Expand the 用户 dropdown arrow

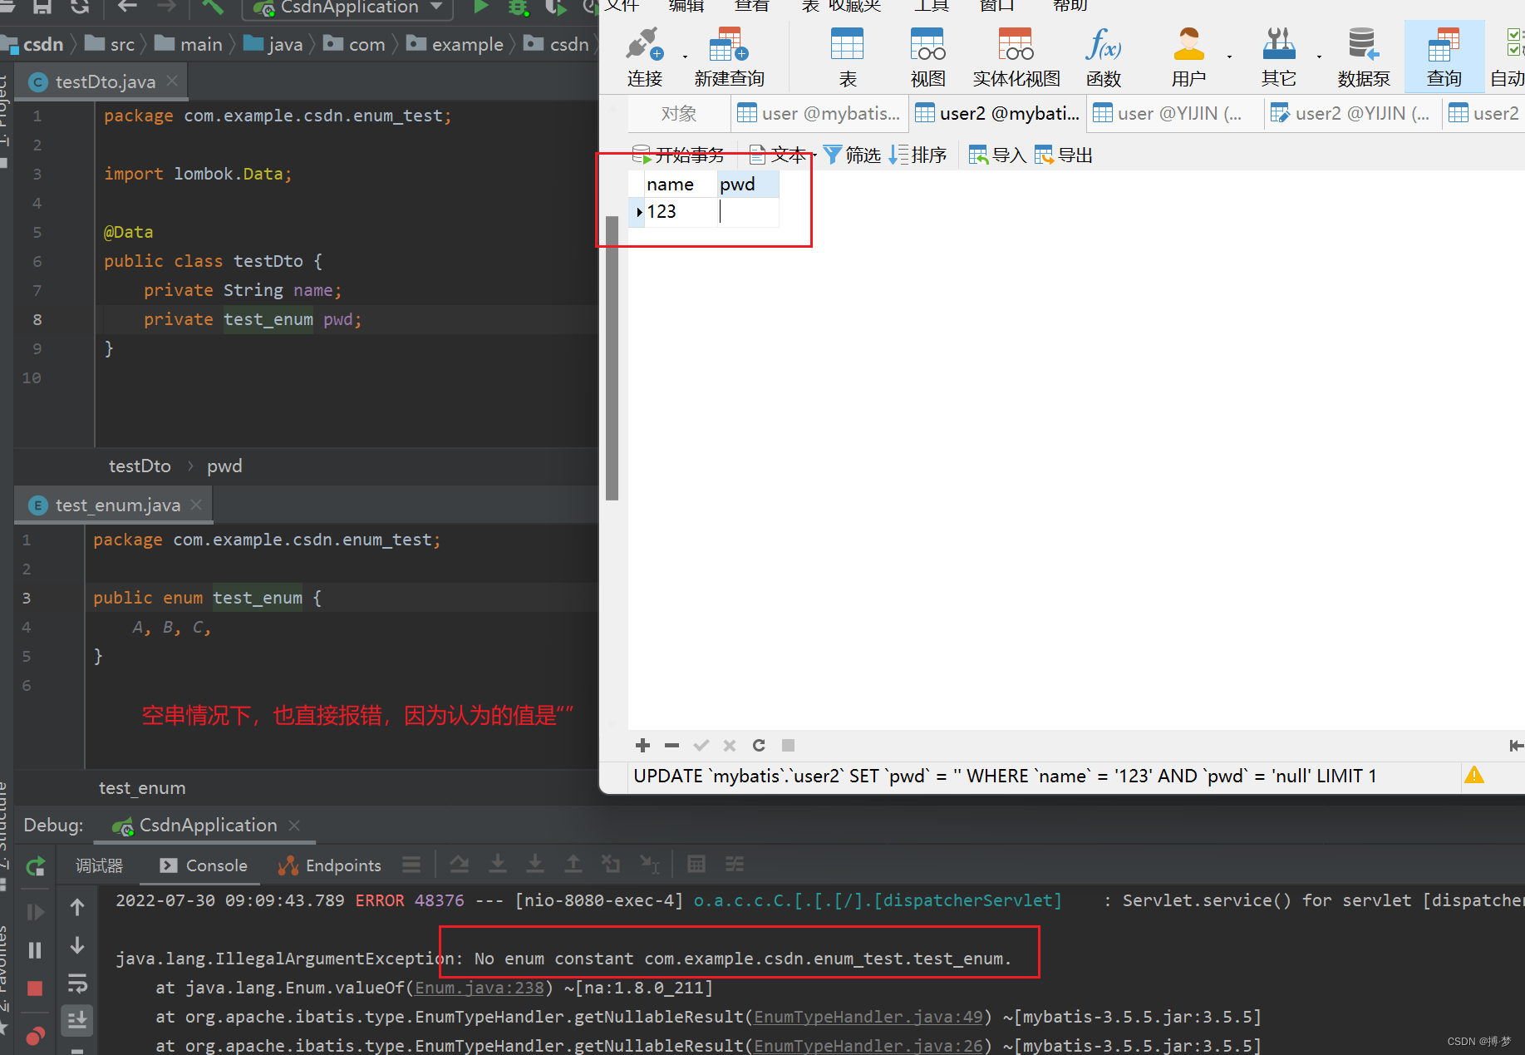1229,57
